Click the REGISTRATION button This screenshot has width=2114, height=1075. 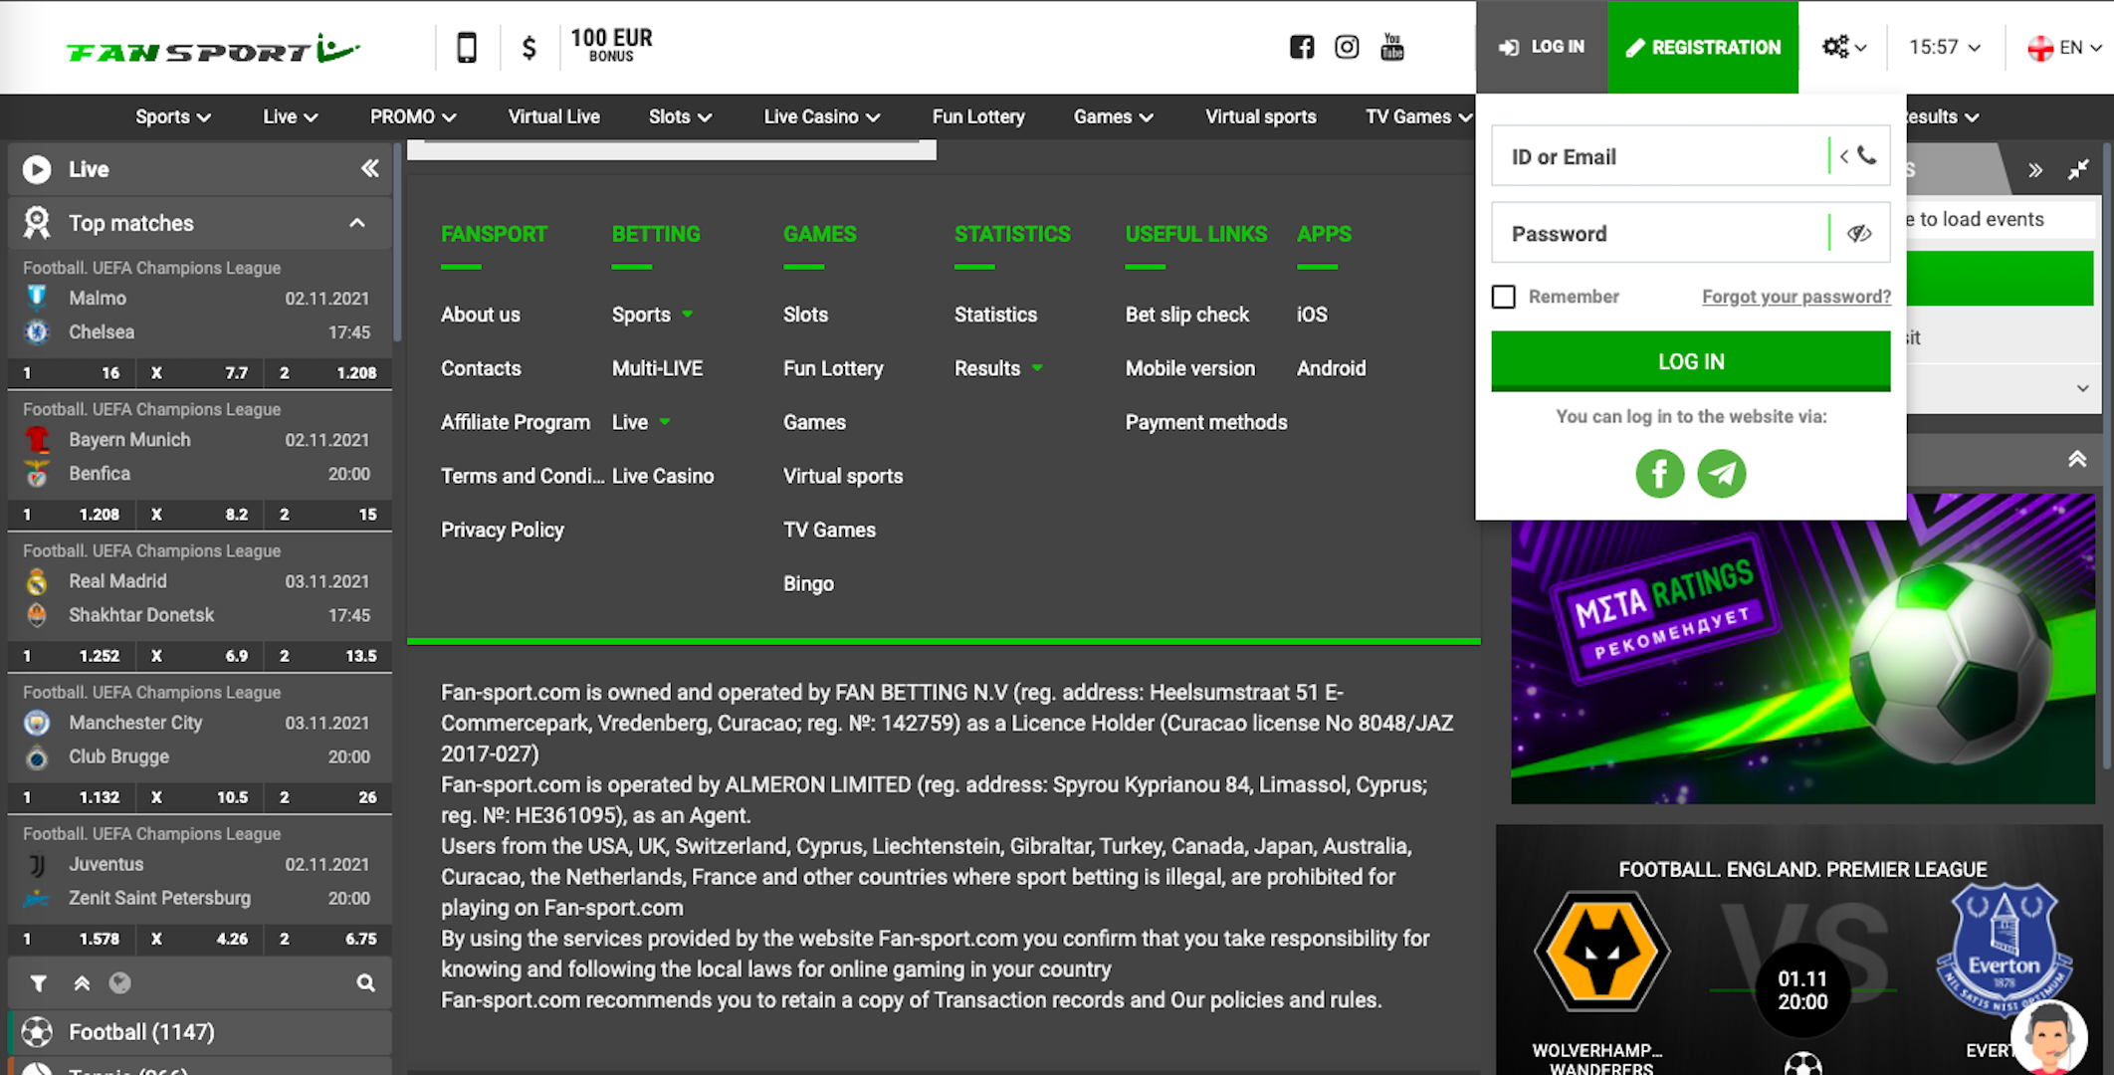pos(1703,47)
